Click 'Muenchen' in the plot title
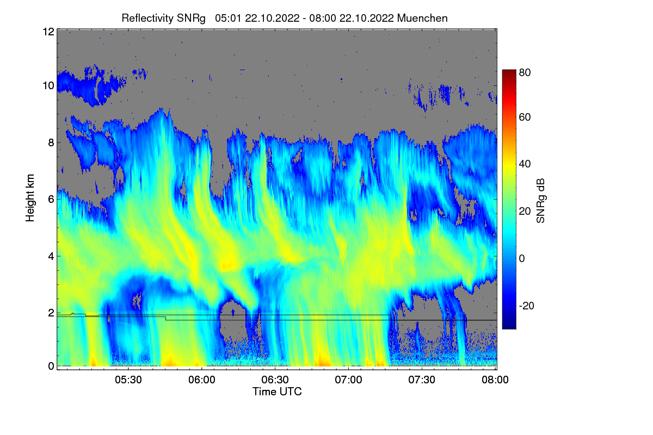Screen dimensions: 653x435 click(x=422, y=18)
